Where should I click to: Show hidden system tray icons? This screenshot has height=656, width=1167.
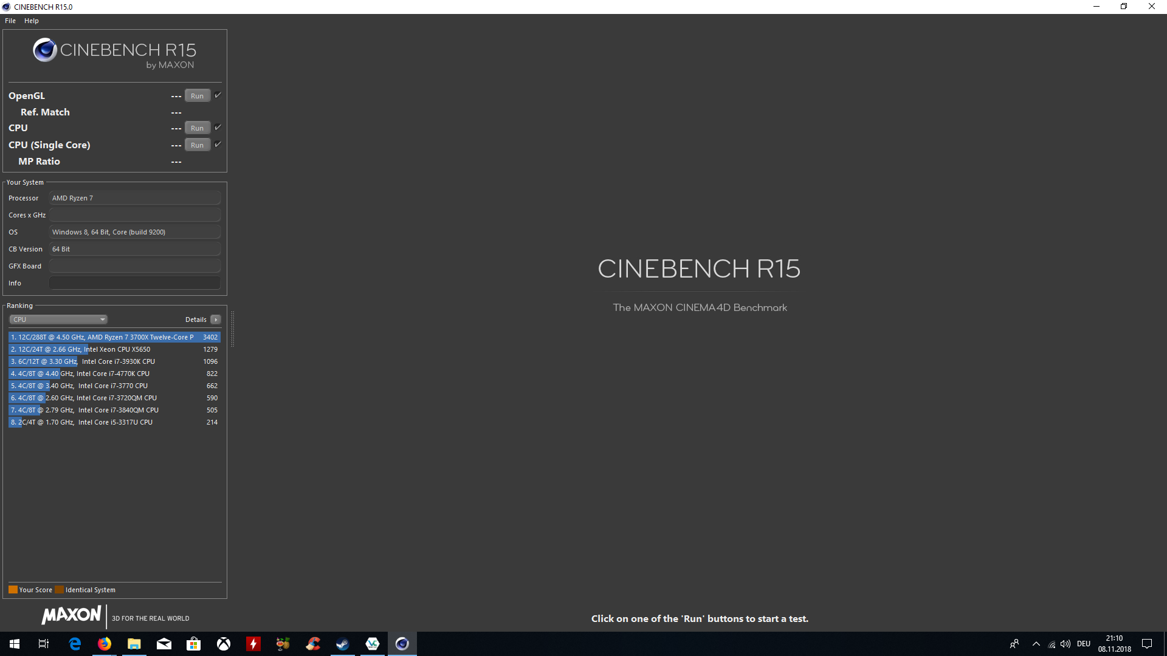1036,644
